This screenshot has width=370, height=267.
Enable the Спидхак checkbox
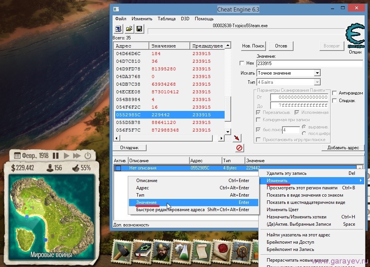pyautogui.click(x=334, y=101)
